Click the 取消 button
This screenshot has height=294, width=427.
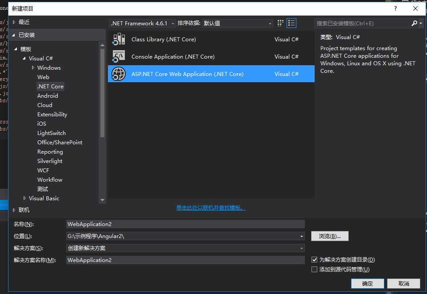coord(403,283)
